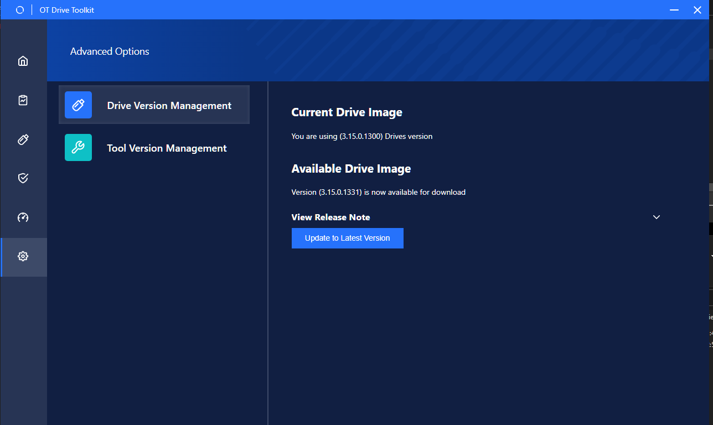Viewport: 713px width, 425px height.
Task: Open the shield check sidebar icon
Action: (x=23, y=178)
